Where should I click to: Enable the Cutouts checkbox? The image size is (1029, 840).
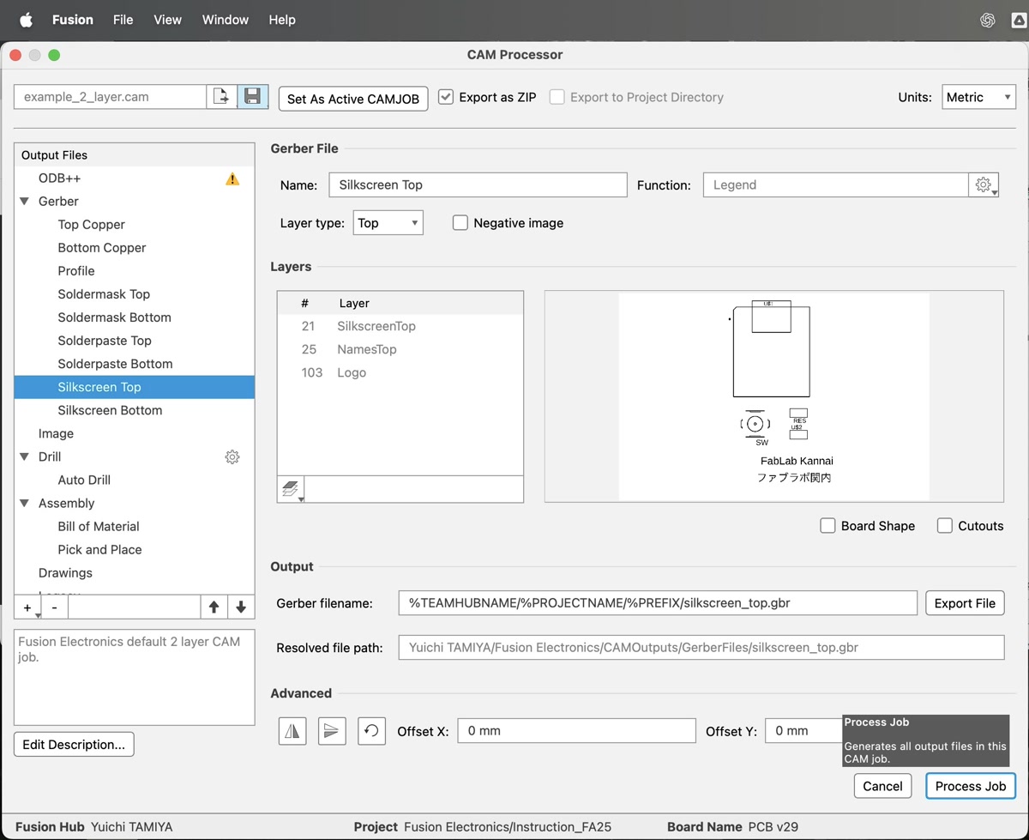click(x=945, y=526)
